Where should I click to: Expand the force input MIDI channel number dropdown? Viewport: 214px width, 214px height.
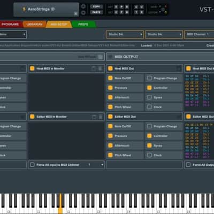(x=96, y=165)
